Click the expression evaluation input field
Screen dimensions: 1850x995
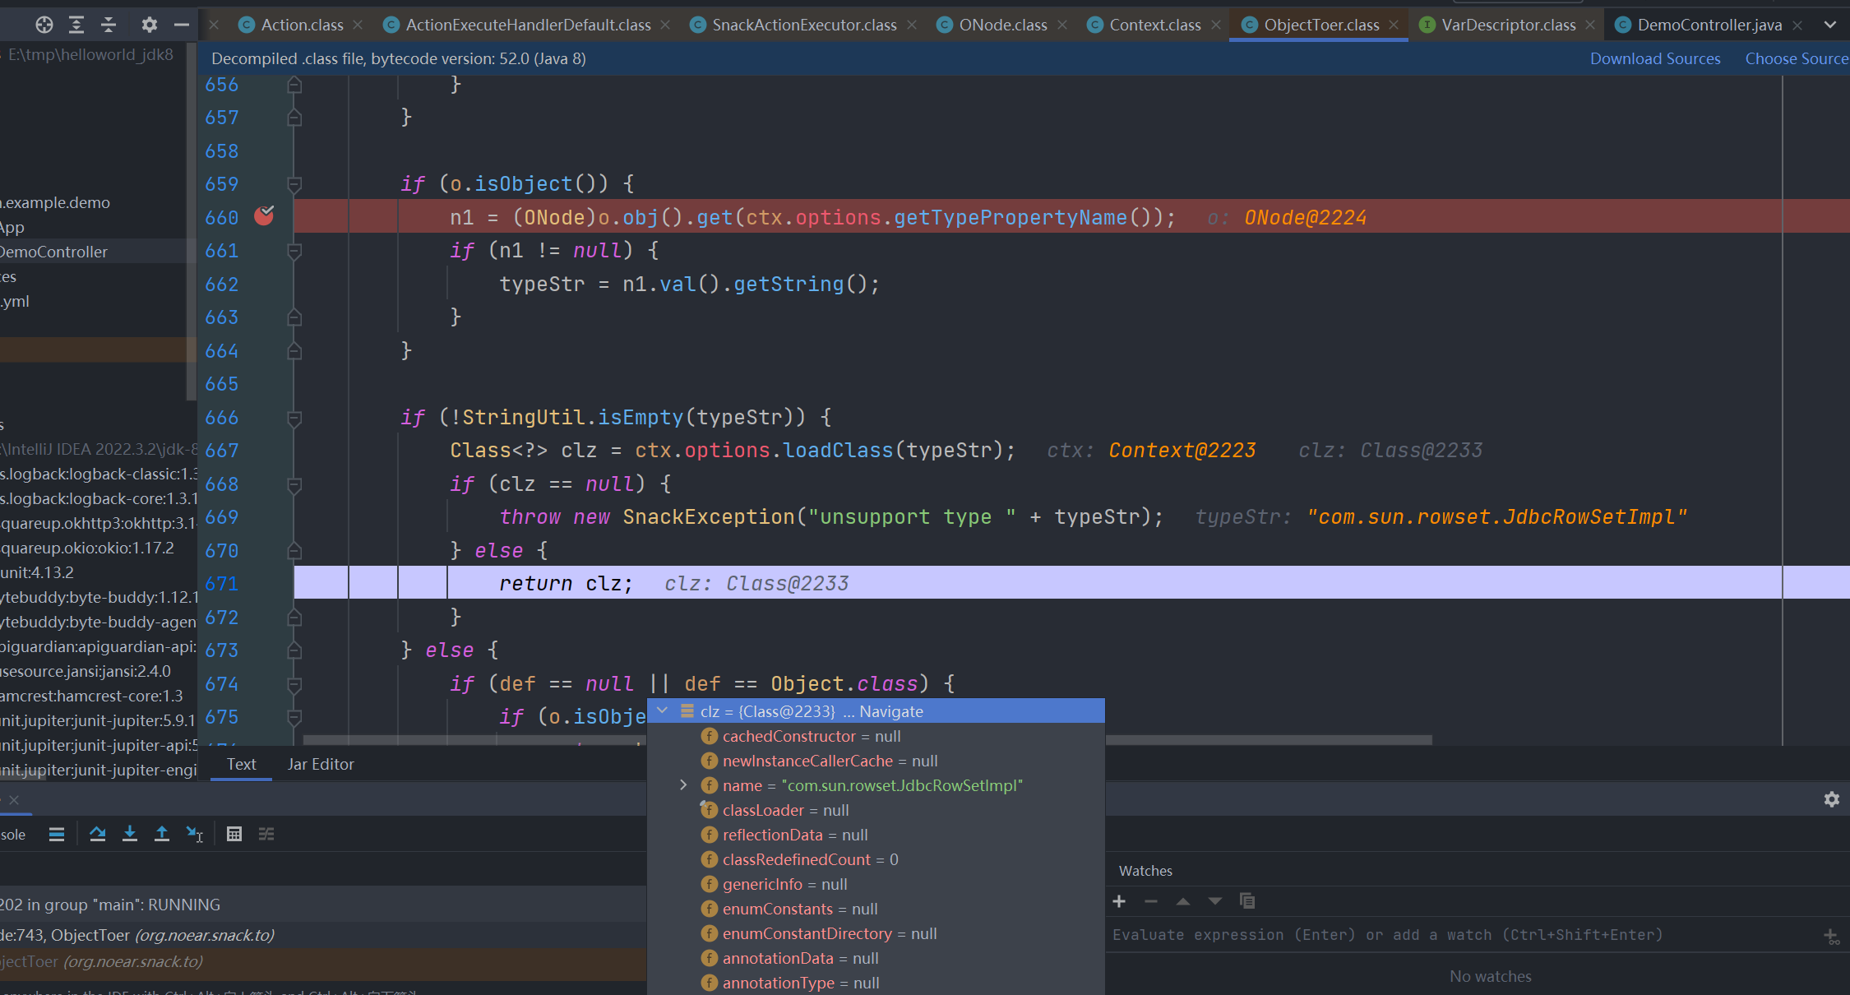point(1398,935)
